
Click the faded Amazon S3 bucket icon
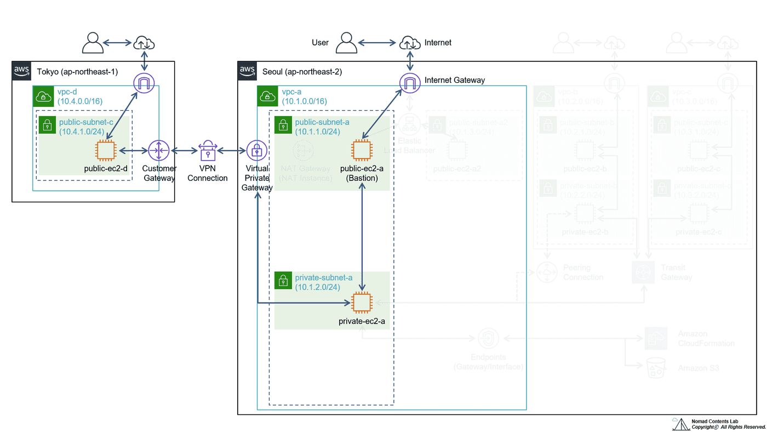(656, 368)
